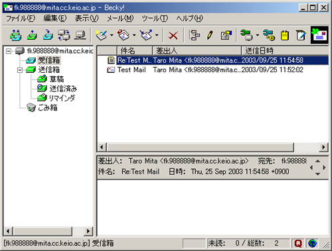
Task: Click the forward mail icon
Action: 146,35
